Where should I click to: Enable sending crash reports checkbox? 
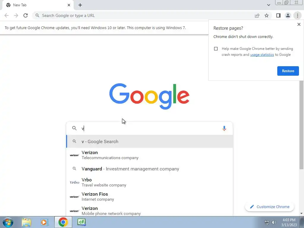tap(216, 49)
